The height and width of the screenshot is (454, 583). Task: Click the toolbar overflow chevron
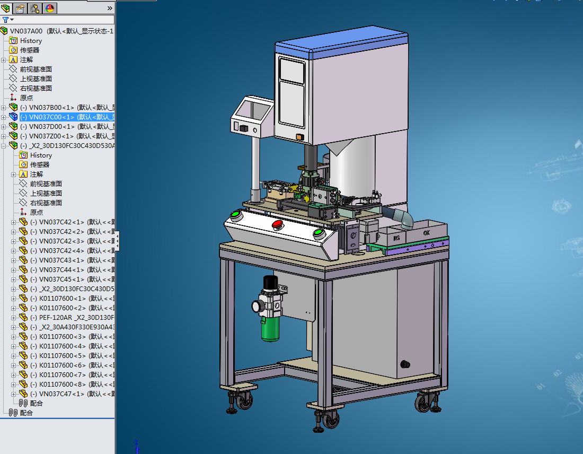click(110, 7)
